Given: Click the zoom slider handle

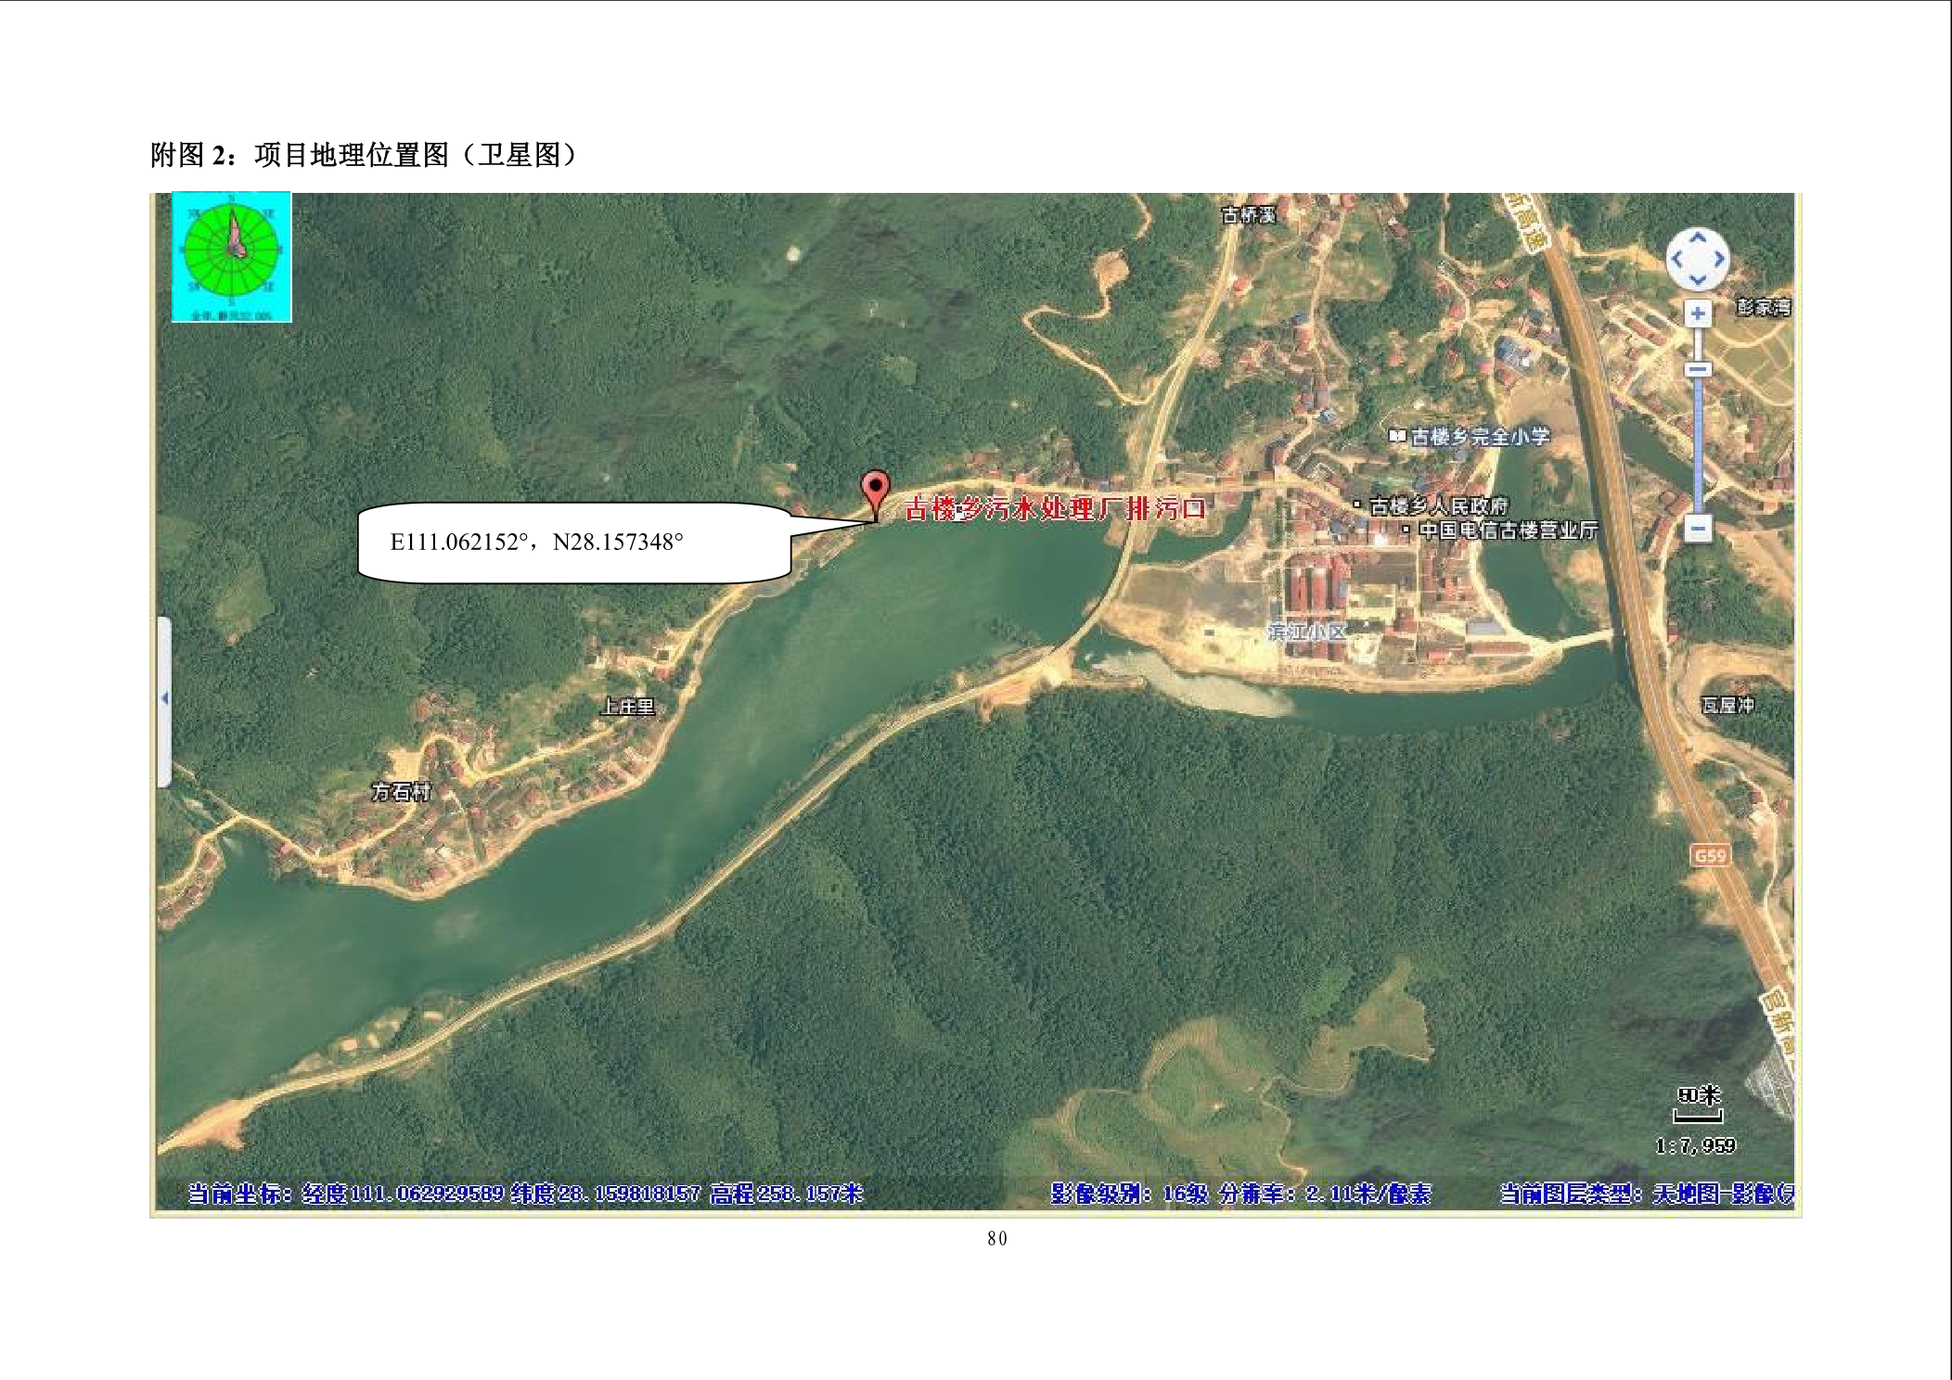Looking at the screenshot, I should 1698,369.
